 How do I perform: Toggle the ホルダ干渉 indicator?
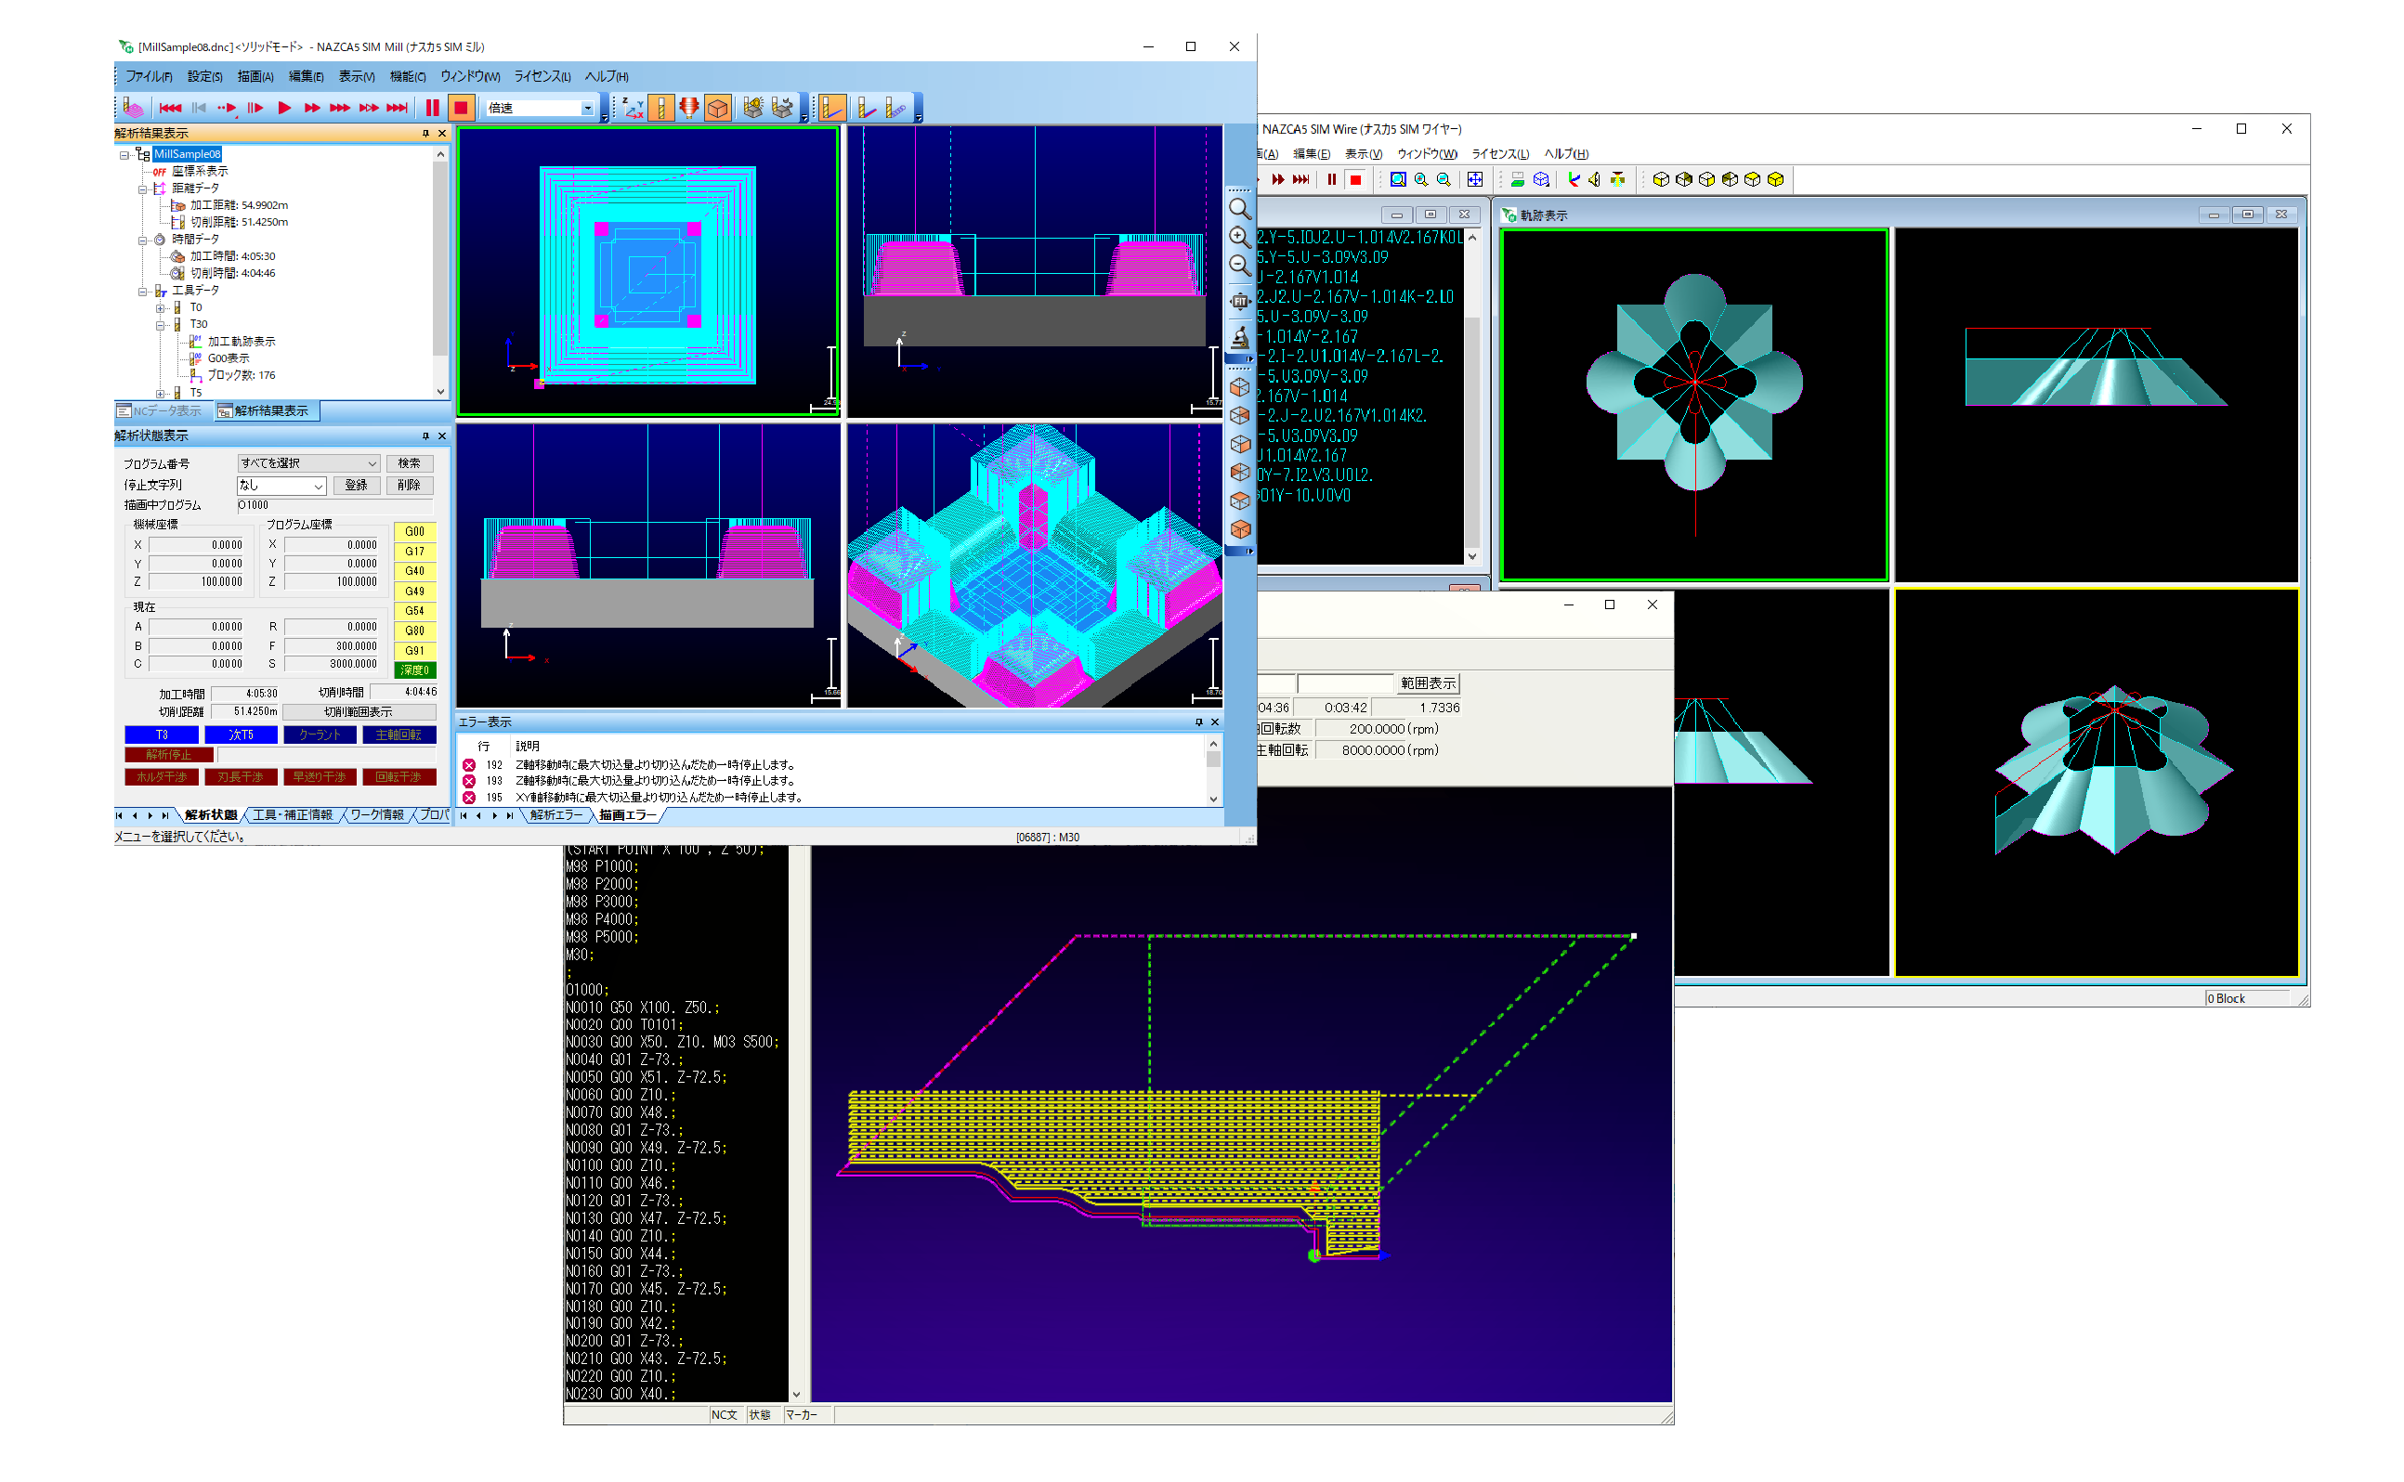click(162, 777)
